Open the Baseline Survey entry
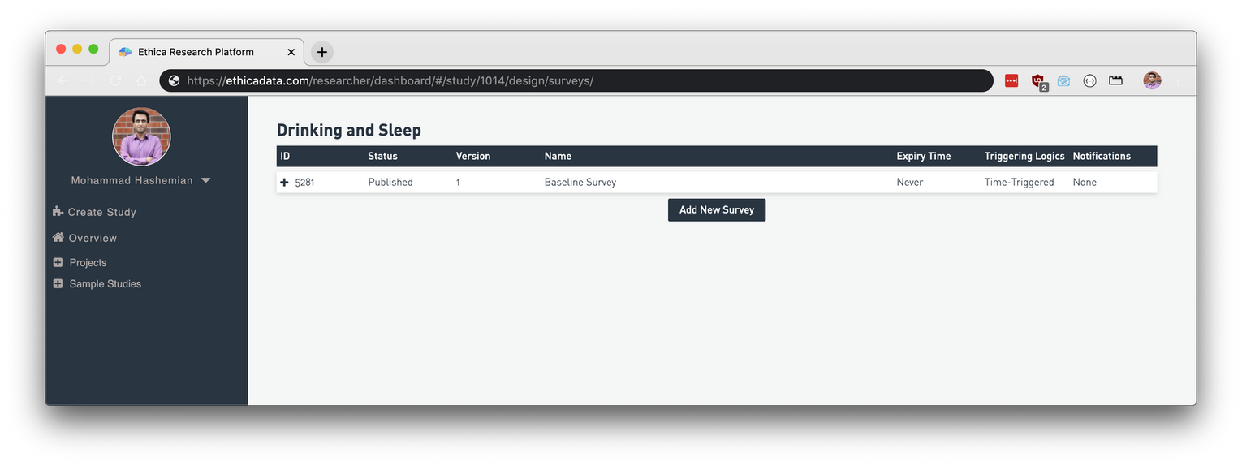The height and width of the screenshot is (466, 1242). click(580, 183)
